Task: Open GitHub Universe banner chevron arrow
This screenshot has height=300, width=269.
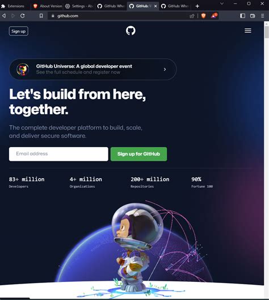Action: click(165, 69)
